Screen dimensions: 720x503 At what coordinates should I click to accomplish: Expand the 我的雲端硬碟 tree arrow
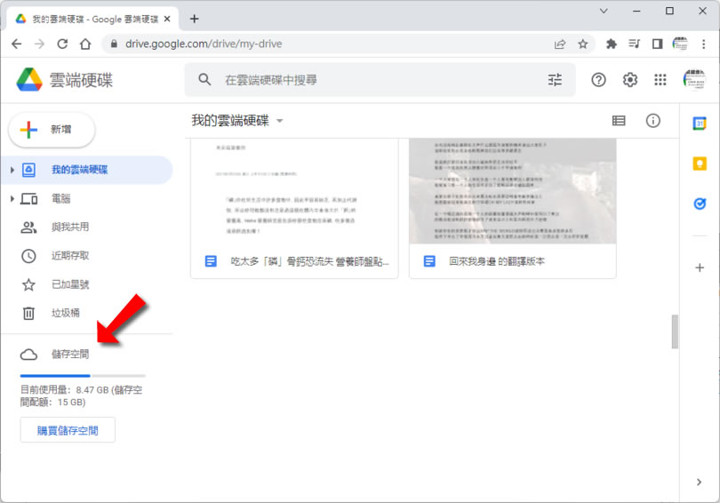[x=12, y=170]
